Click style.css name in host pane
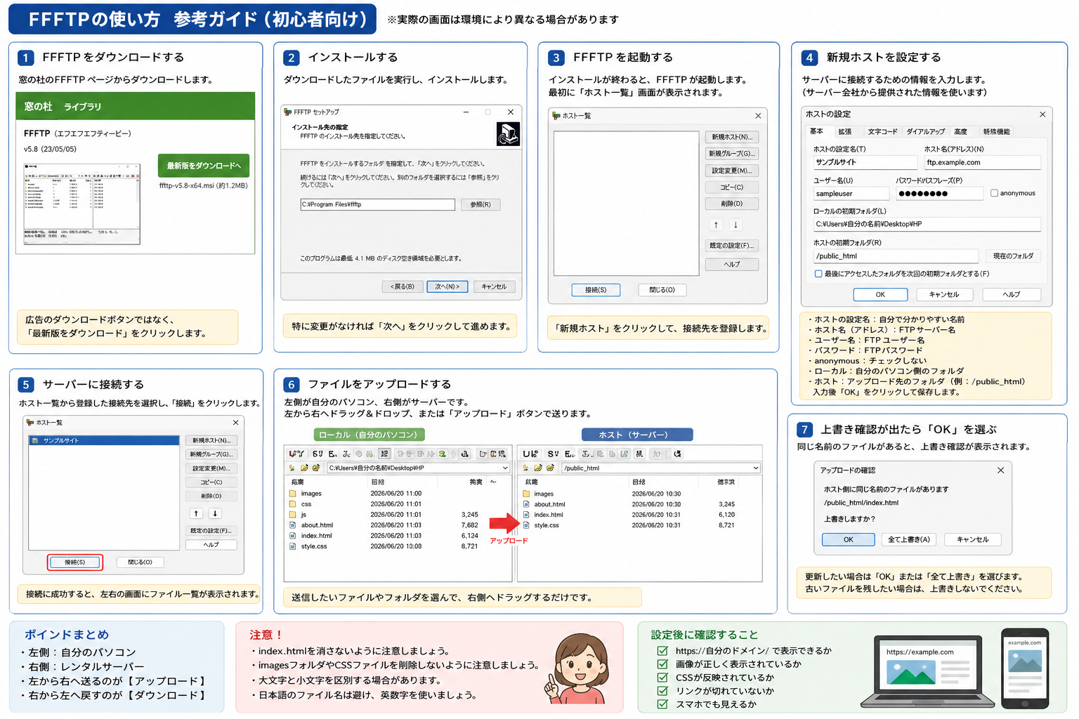1079x719 pixels. pos(547,525)
